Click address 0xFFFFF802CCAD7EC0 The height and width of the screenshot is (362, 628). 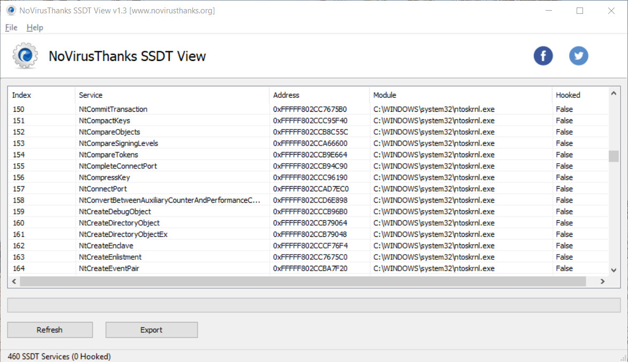click(x=311, y=189)
